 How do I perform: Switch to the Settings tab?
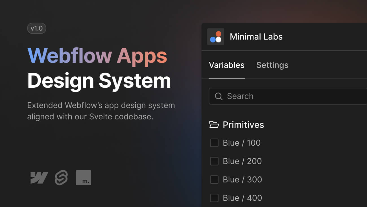point(272,65)
